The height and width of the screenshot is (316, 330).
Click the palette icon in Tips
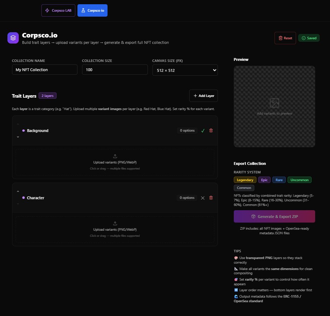tap(236, 258)
